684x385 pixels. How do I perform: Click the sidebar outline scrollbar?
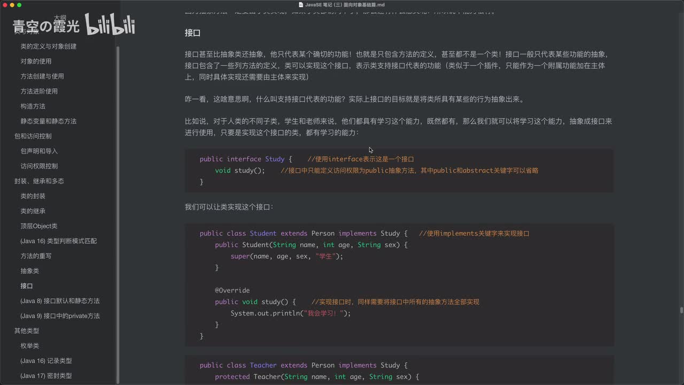(x=117, y=214)
